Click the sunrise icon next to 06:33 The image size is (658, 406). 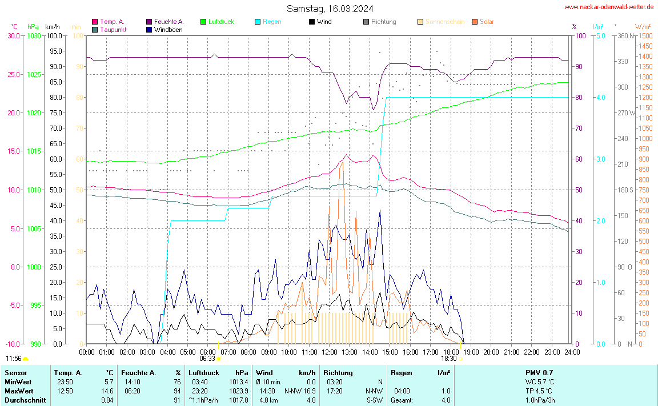pos(219,359)
